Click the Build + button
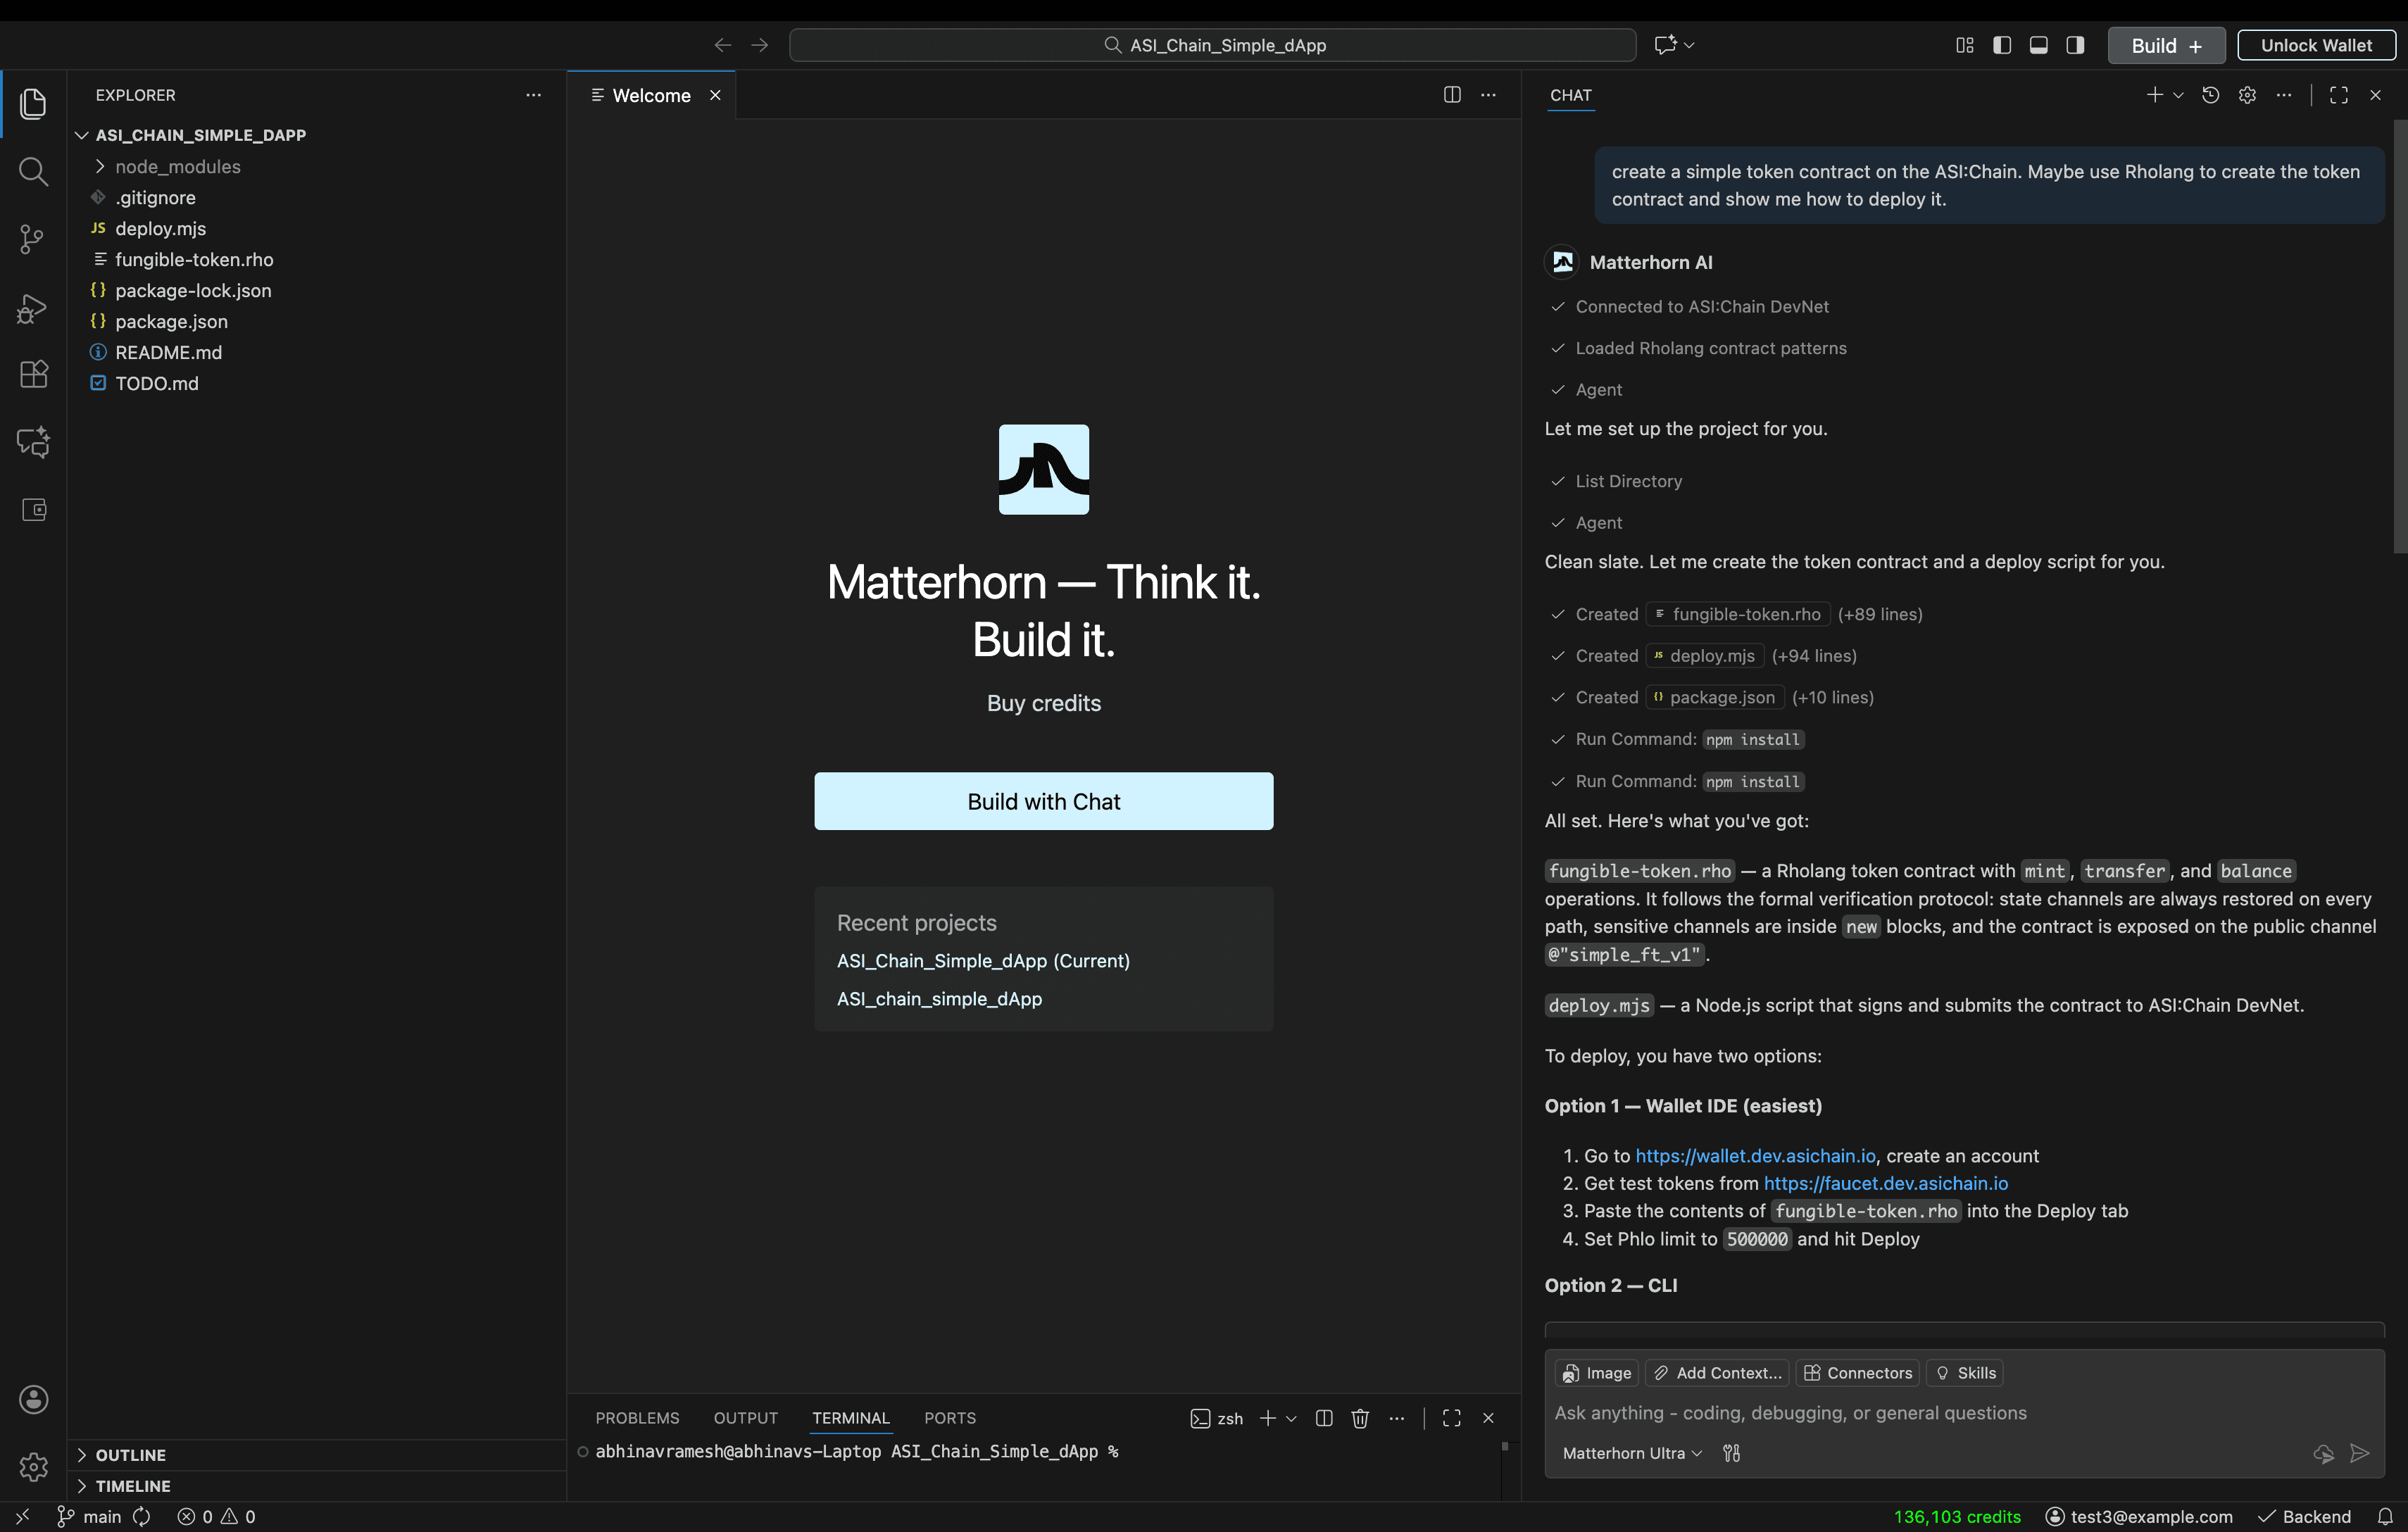 (2166, 45)
